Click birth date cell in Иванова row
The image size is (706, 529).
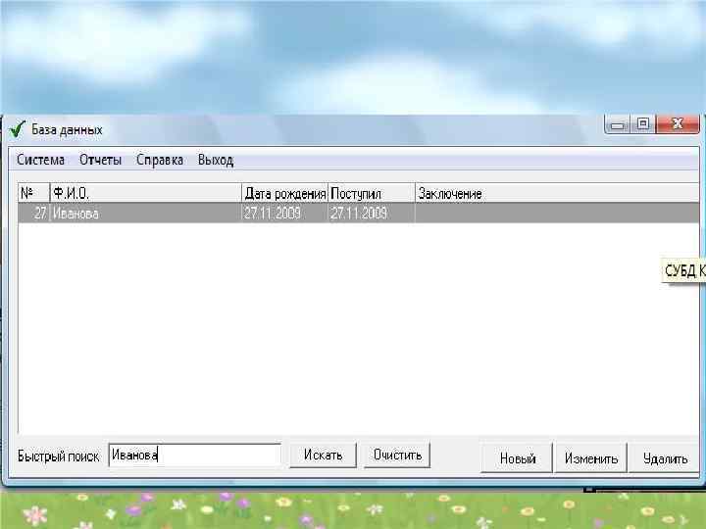(284, 213)
